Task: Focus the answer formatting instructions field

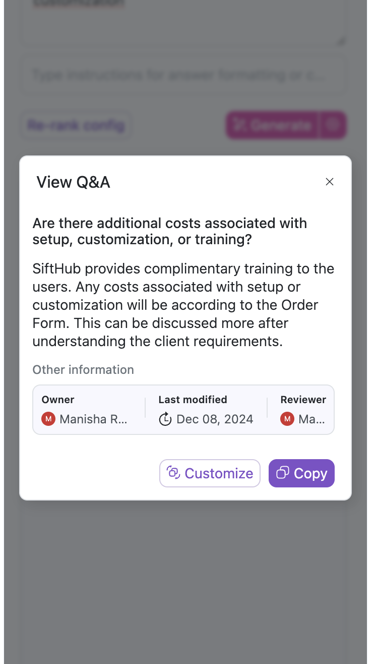Action: pos(182,76)
